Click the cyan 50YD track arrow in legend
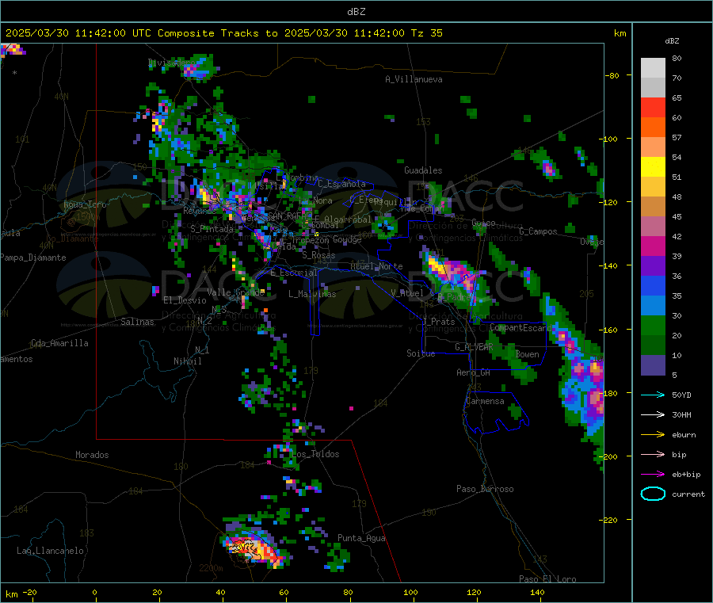 [653, 395]
